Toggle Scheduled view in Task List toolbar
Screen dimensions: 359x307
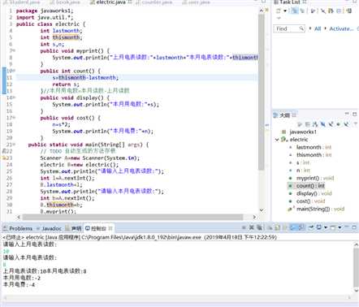pyautogui.click(x=302, y=11)
